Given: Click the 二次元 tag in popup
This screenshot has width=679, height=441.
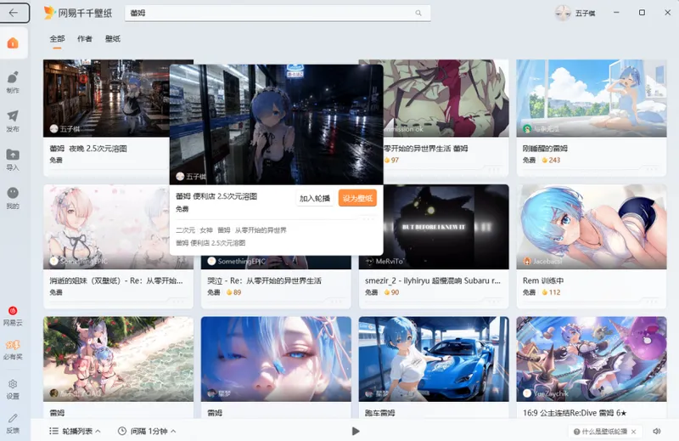Looking at the screenshot, I should pyautogui.click(x=185, y=229).
